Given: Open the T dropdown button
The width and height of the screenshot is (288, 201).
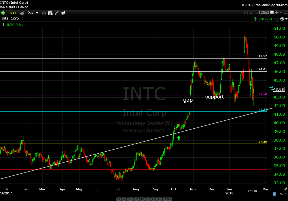Looking at the screenshot, I should [x=266, y=13].
